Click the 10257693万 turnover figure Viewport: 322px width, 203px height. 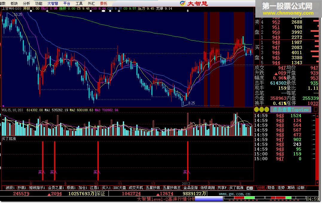pos(81,193)
